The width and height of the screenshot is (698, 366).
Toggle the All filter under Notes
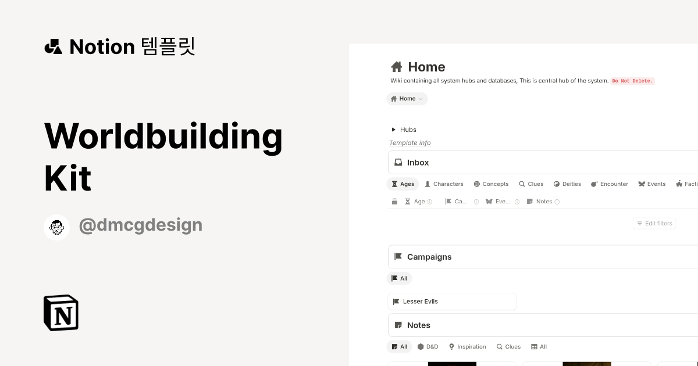399,346
